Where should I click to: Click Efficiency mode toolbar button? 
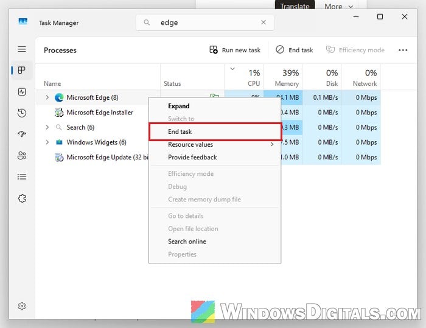355,50
